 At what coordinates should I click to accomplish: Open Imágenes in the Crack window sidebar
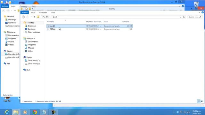tap(32, 45)
